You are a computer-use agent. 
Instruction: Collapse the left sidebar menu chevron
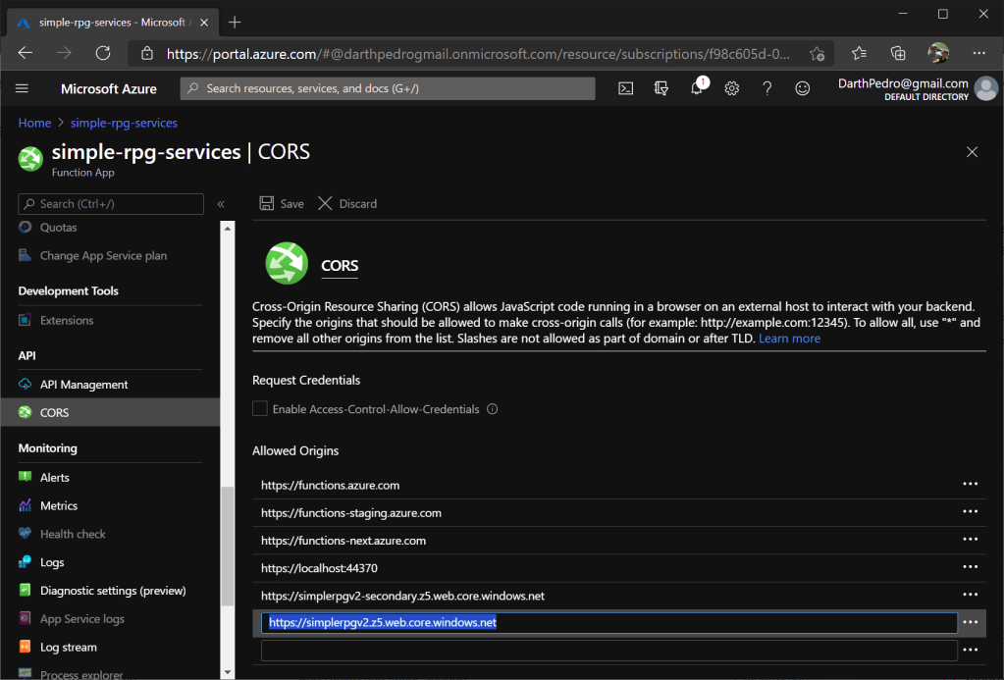coord(221,204)
